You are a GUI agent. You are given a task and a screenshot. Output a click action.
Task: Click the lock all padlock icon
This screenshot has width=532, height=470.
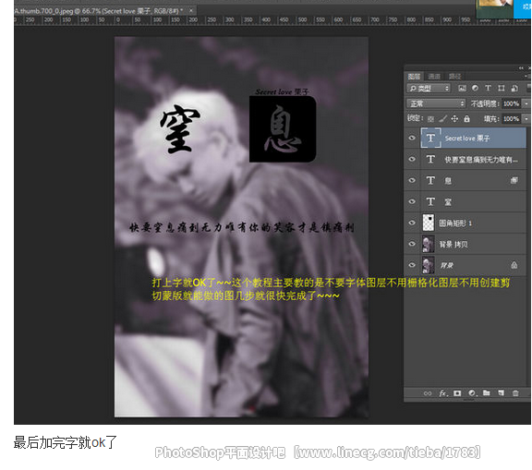[x=466, y=119]
